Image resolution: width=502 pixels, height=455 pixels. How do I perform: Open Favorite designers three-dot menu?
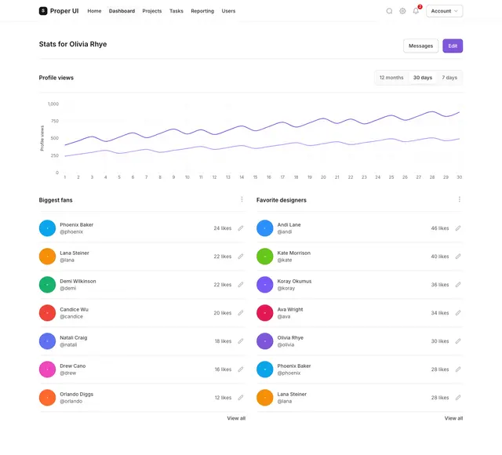pos(459,199)
